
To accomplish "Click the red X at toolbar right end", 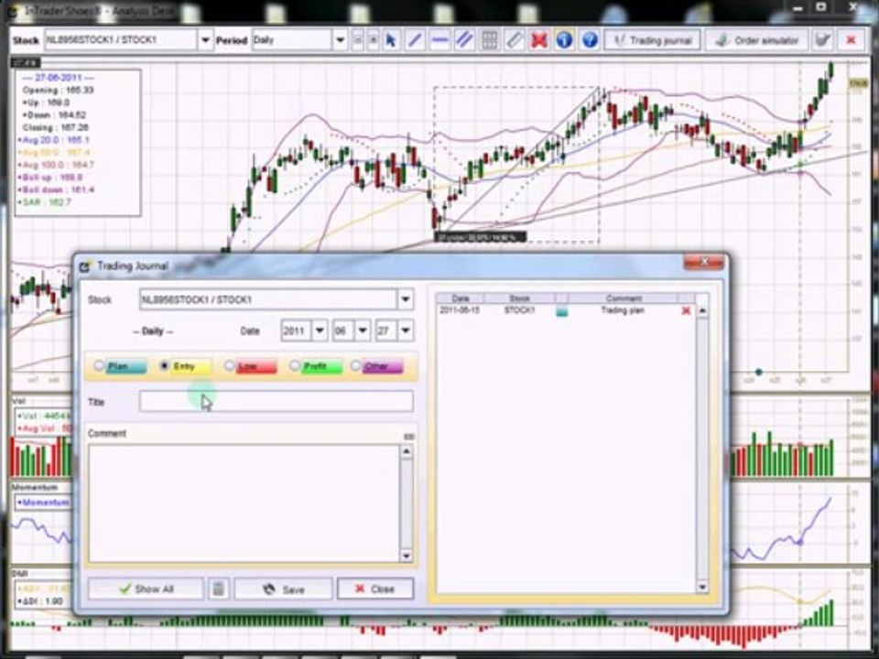I will coord(851,40).
